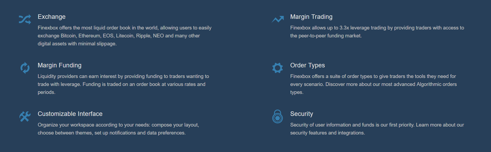491x152 pixels.
Task: Select the Order Types heading
Action: tap(307, 65)
